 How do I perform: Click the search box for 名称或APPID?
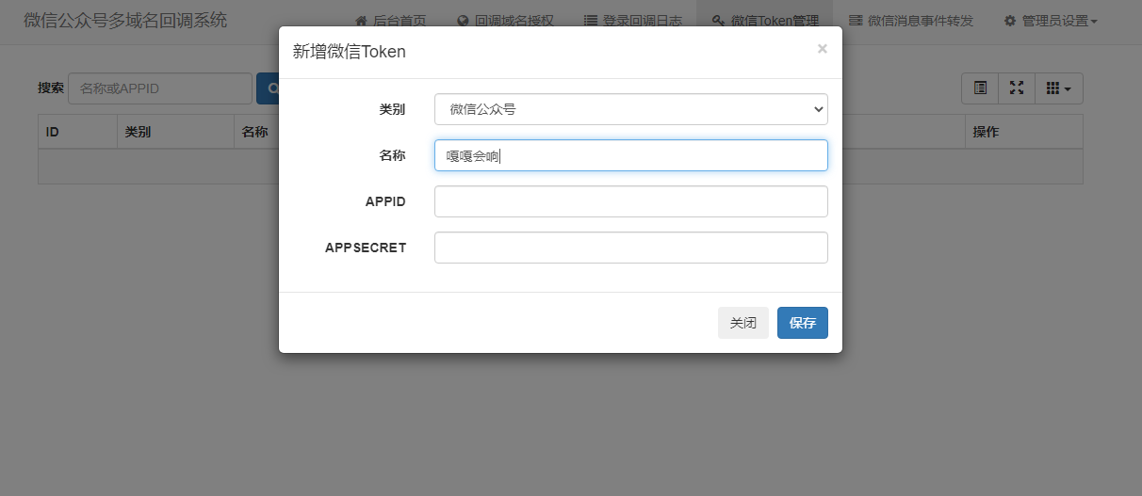point(159,88)
